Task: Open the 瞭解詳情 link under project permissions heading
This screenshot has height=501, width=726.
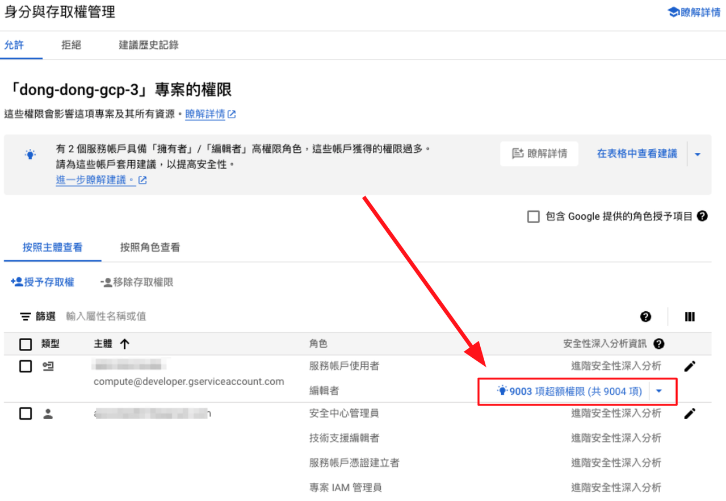Action: click(205, 114)
